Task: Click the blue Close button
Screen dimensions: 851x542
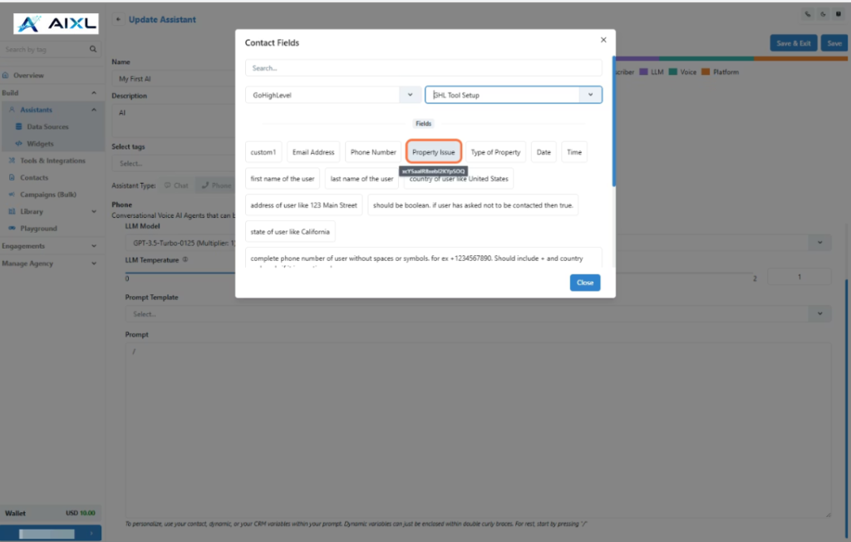Action: [585, 283]
